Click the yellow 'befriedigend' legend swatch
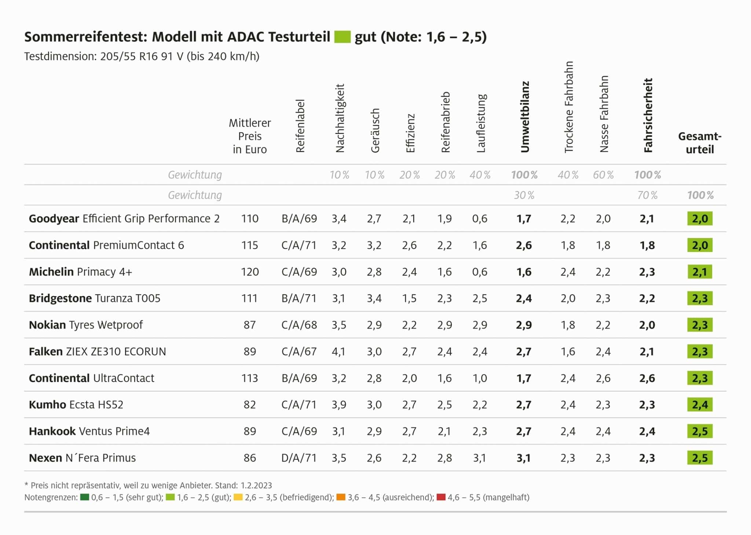751x535 pixels. [x=238, y=497]
